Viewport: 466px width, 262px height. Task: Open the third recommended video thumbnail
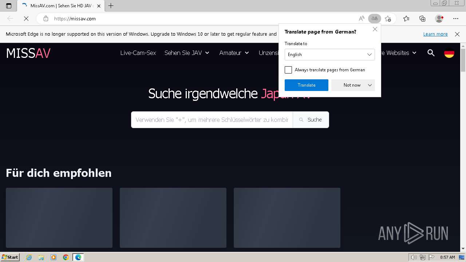287,218
